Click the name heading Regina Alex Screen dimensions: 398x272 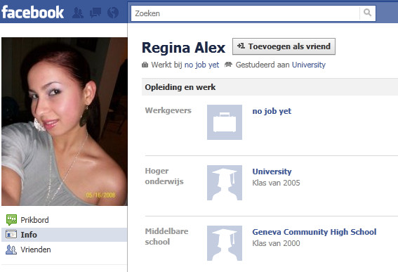click(183, 48)
